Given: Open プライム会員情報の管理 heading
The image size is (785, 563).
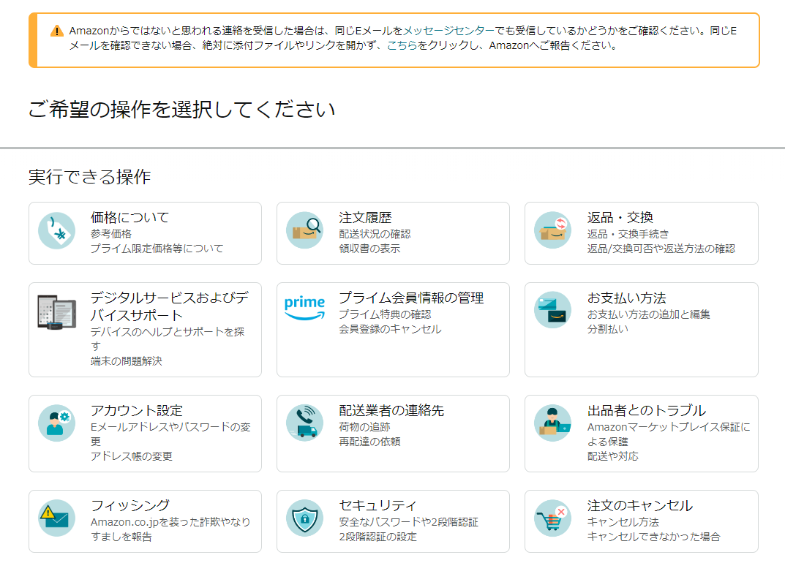Looking at the screenshot, I should pos(411,298).
